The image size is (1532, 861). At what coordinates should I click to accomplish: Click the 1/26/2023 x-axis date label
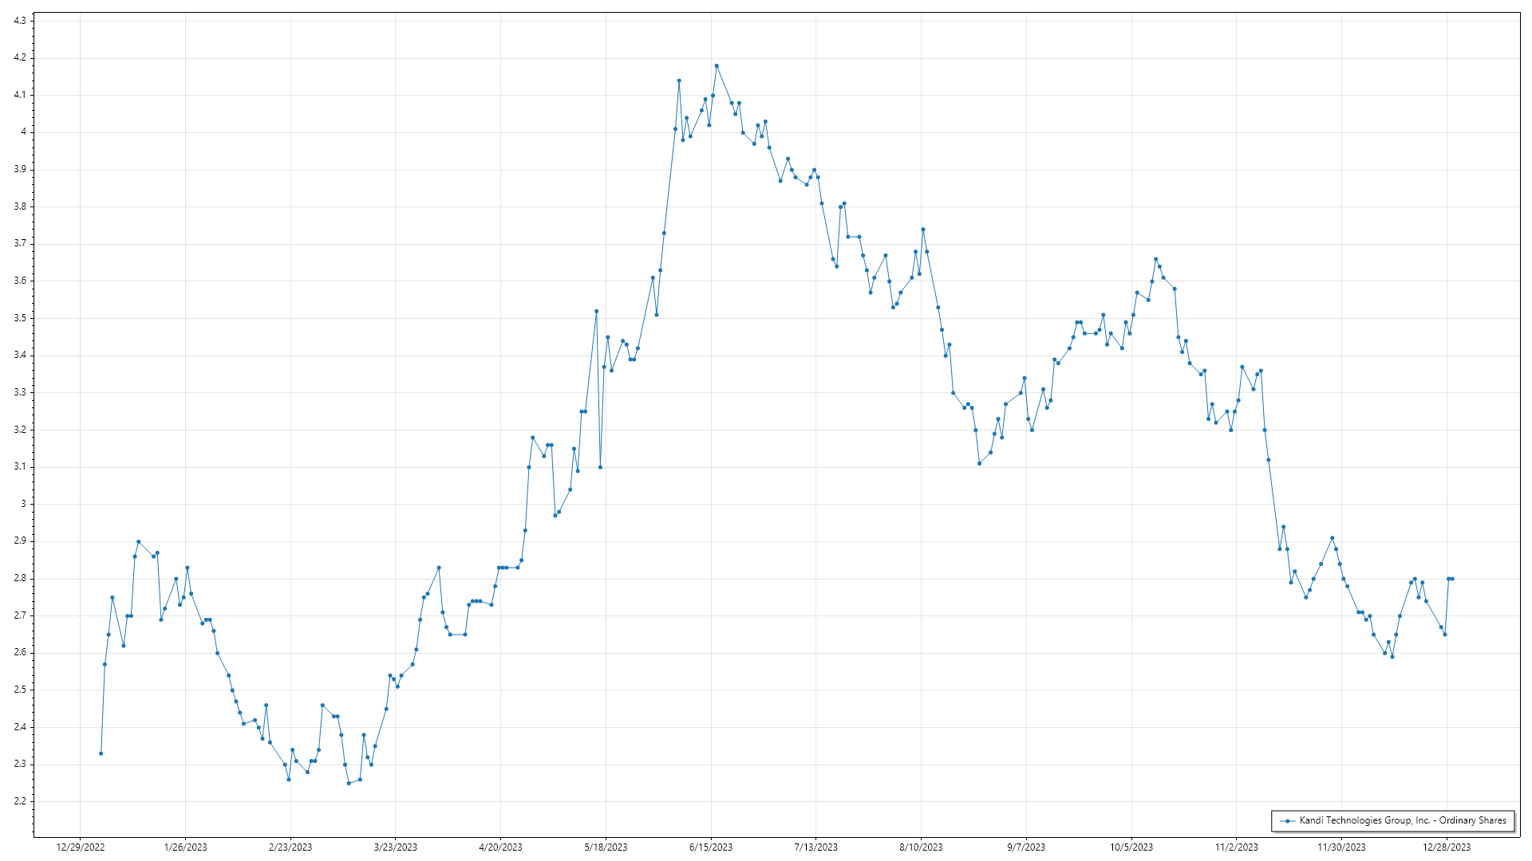[185, 847]
